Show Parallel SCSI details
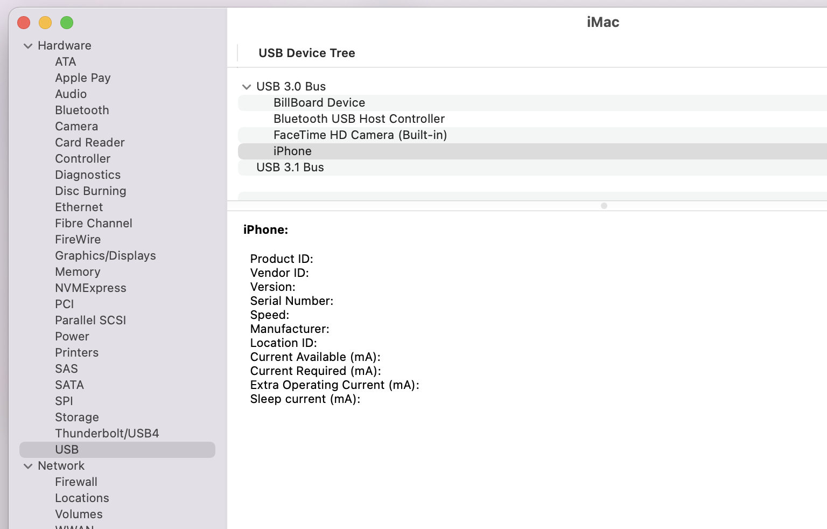The image size is (827, 529). (x=90, y=321)
